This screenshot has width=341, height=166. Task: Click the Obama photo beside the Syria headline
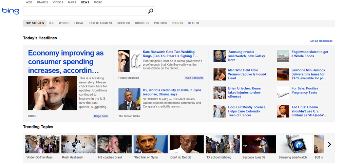click(129, 99)
